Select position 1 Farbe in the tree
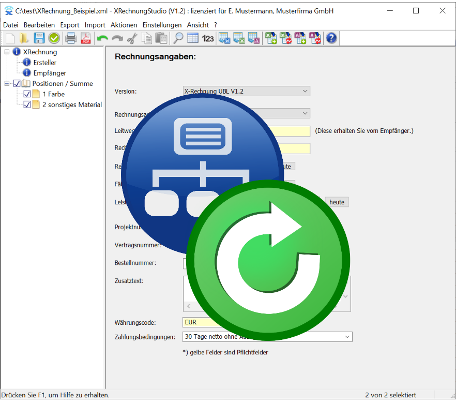 point(54,94)
